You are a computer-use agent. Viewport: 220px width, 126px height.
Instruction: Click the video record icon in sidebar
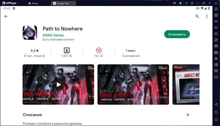pos(216,65)
